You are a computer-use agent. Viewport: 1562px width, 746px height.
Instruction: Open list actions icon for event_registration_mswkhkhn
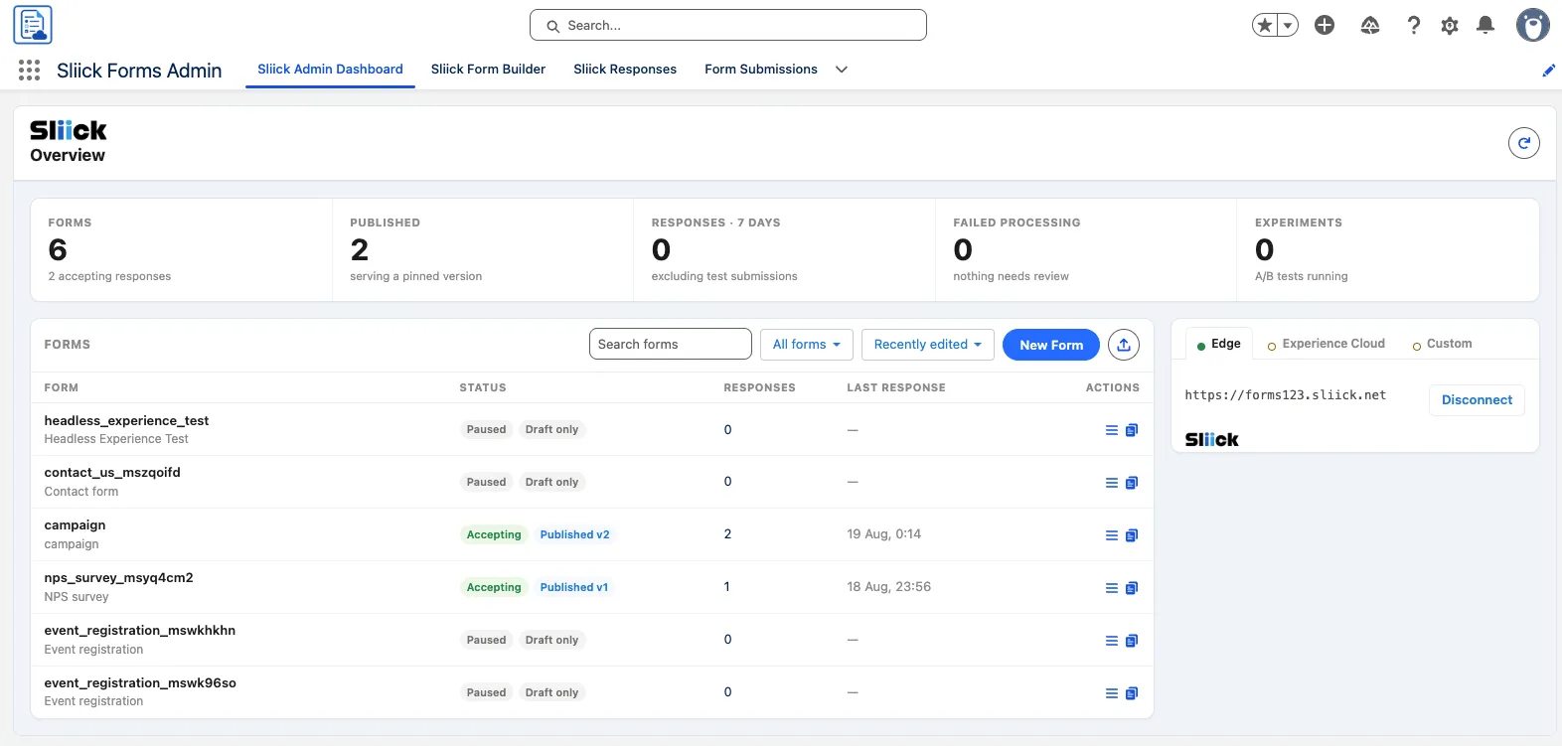[x=1112, y=641]
